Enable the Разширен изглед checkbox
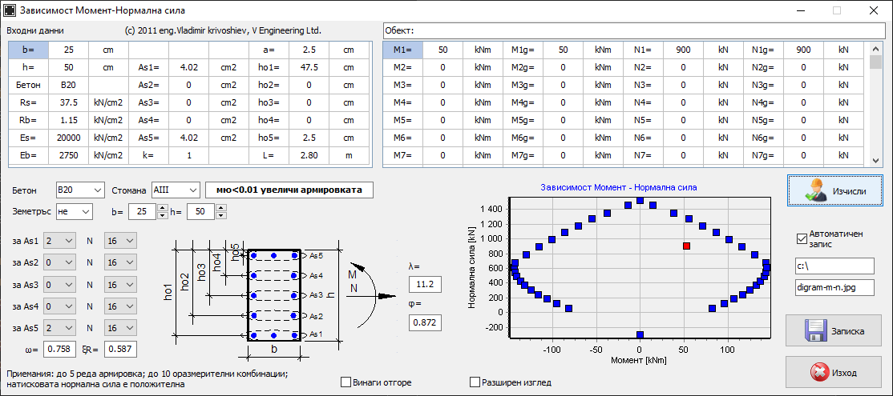The image size is (893, 396). point(475,382)
